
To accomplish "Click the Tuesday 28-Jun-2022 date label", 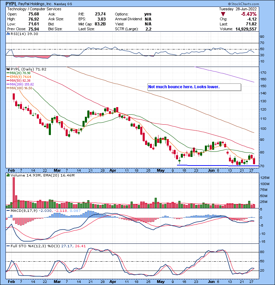I will (238, 9).
